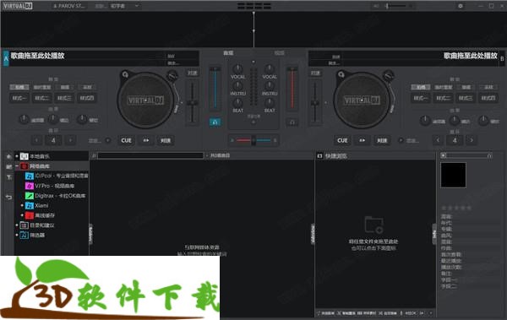The height and width of the screenshot is (320, 507).
Task: Click the sync button right of deck A play
Action: [x=166, y=140]
